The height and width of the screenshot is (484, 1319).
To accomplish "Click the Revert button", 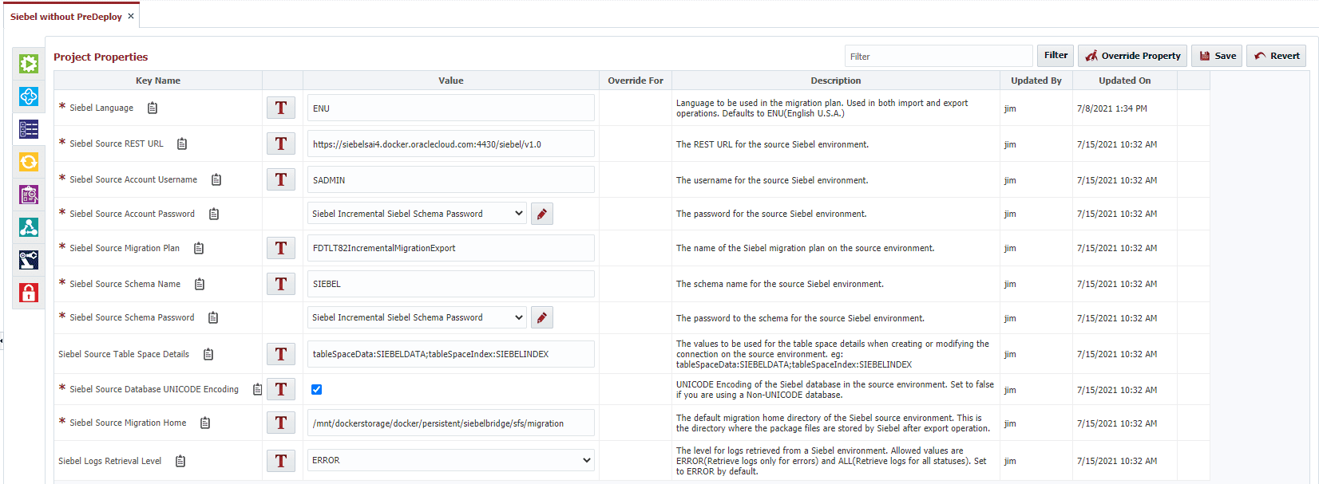I will point(1276,56).
